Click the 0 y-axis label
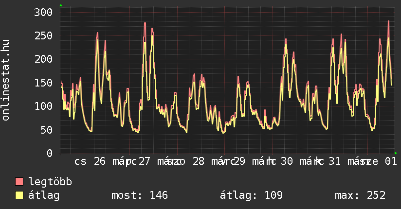Image resolution: width=401 pixels, height=209 pixels. point(49,153)
